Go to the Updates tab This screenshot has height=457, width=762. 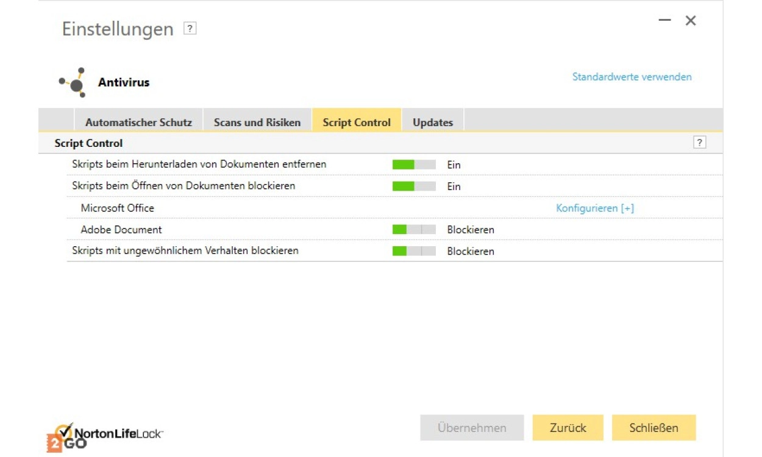[433, 122]
